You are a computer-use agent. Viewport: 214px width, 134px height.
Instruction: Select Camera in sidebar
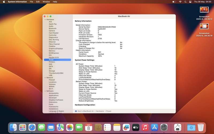tap(52, 31)
